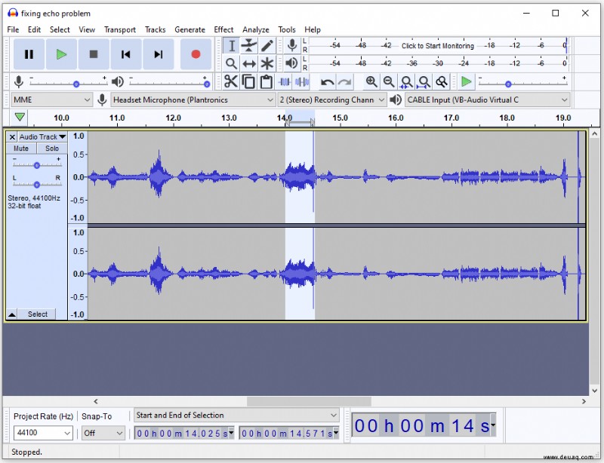
Task: Begin recording with the Record button
Action: pos(196,54)
